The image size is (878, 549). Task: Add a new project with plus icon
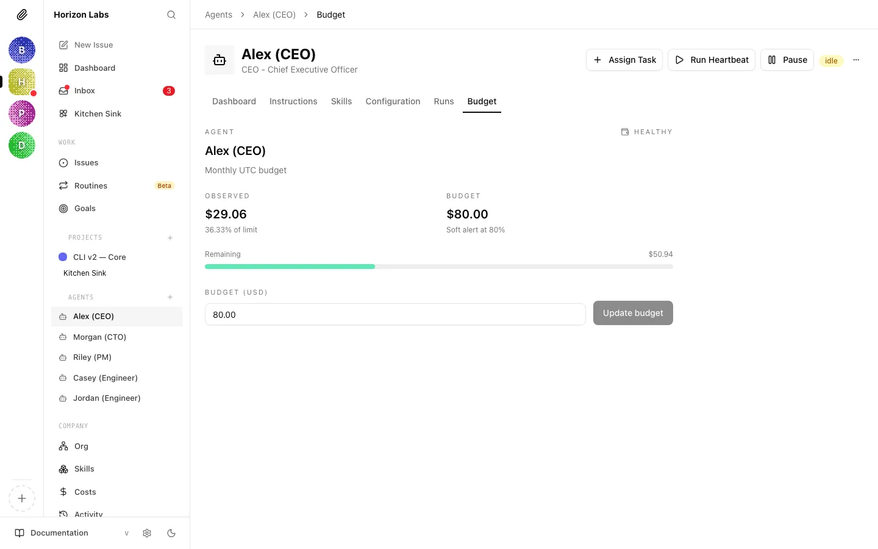pyautogui.click(x=170, y=238)
